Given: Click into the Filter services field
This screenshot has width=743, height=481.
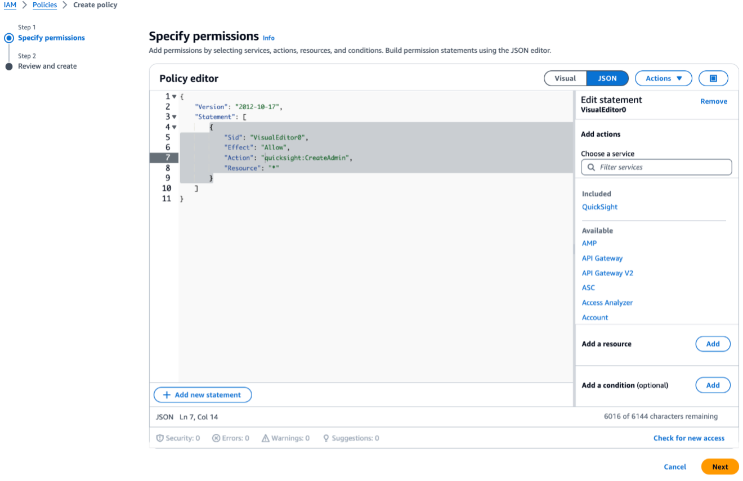Looking at the screenshot, I should tap(662, 167).
